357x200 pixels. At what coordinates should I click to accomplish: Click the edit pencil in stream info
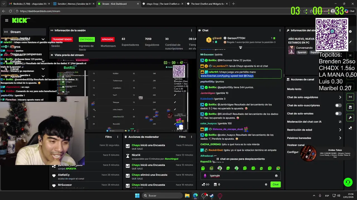350,42
